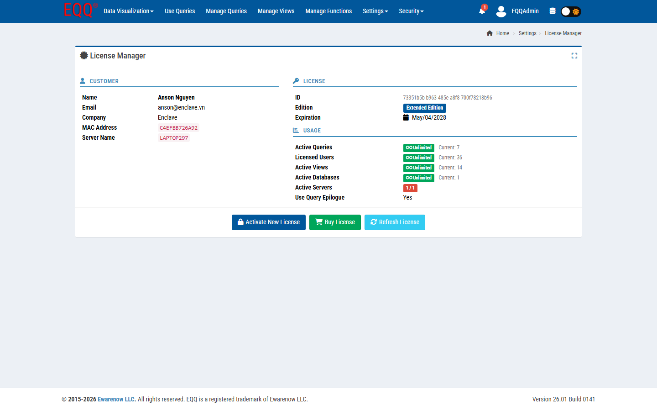
Task: Follow the Ewarenow LLC footer link
Action: coord(116,399)
